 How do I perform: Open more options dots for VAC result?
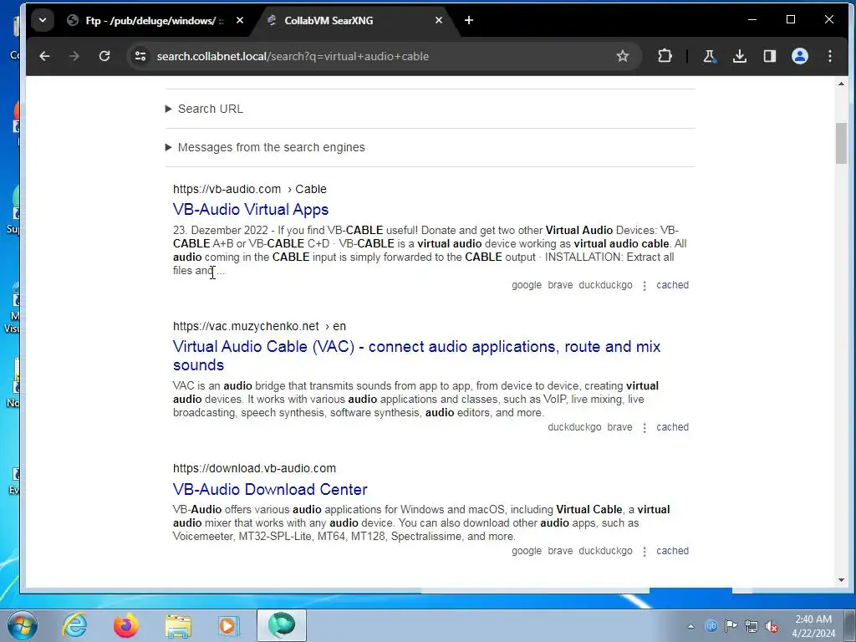click(x=645, y=427)
